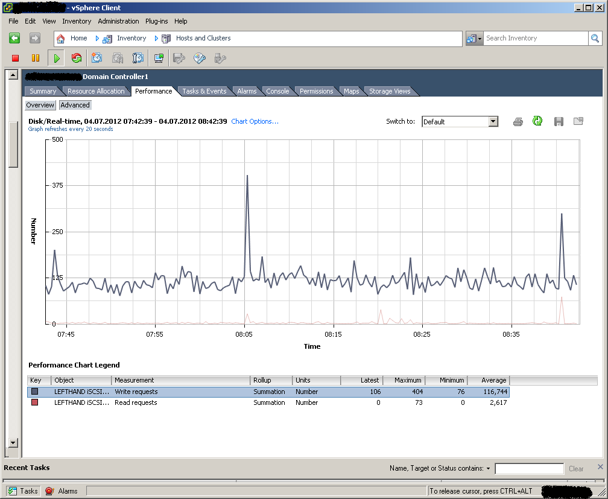608x499 pixels.
Task: Switch to the Maps tab
Action: pyautogui.click(x=351, y=91)
